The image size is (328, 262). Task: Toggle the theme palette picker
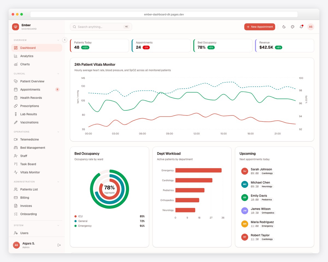point(292,27)
